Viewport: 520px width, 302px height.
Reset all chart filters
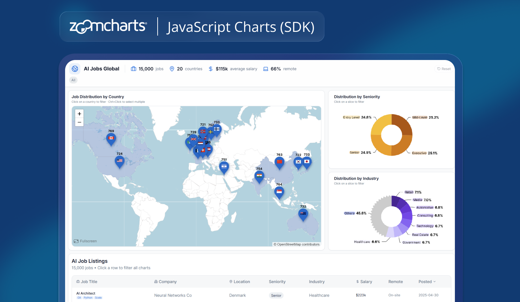pyautogui.click(x=444, y=69)
